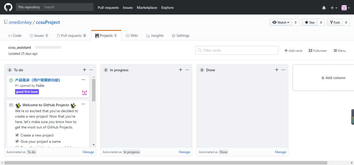Click the open-issue icon on the 产品需求 card
This screenshot has height=165, width=354.
pos(11,80)
